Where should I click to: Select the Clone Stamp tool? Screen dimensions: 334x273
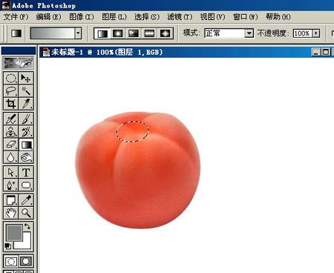coord(10,131)
